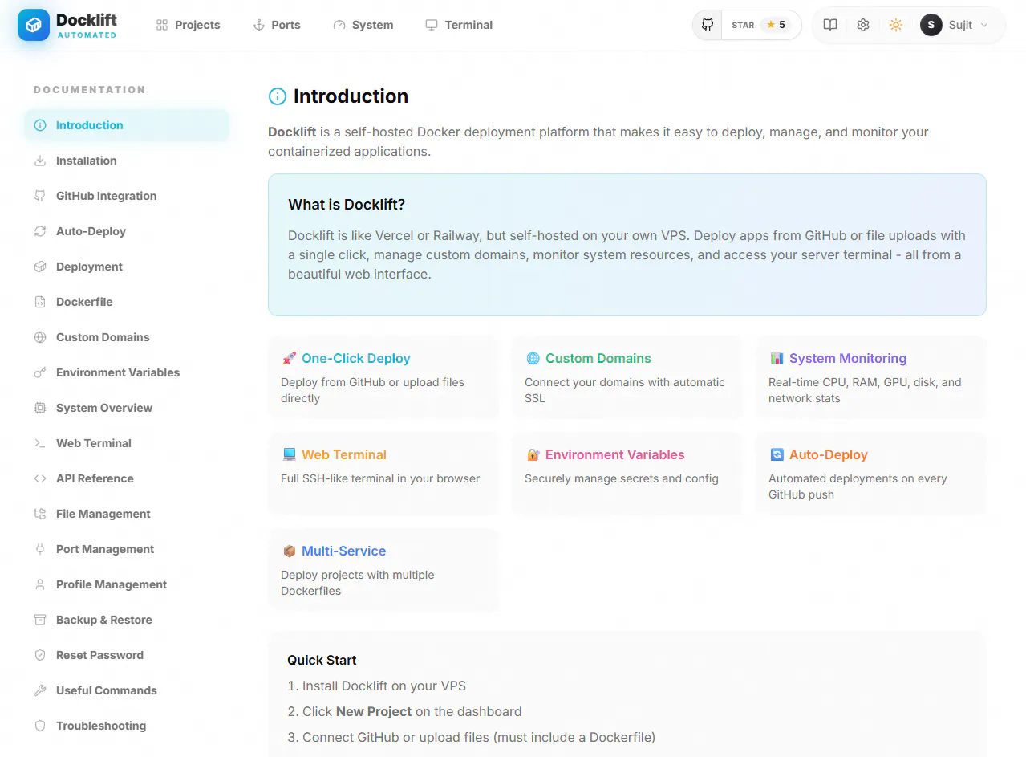Viewport: 1026px width, 757px height.
Task: Toggle light theme with sun icon
Action: [896, 25]
